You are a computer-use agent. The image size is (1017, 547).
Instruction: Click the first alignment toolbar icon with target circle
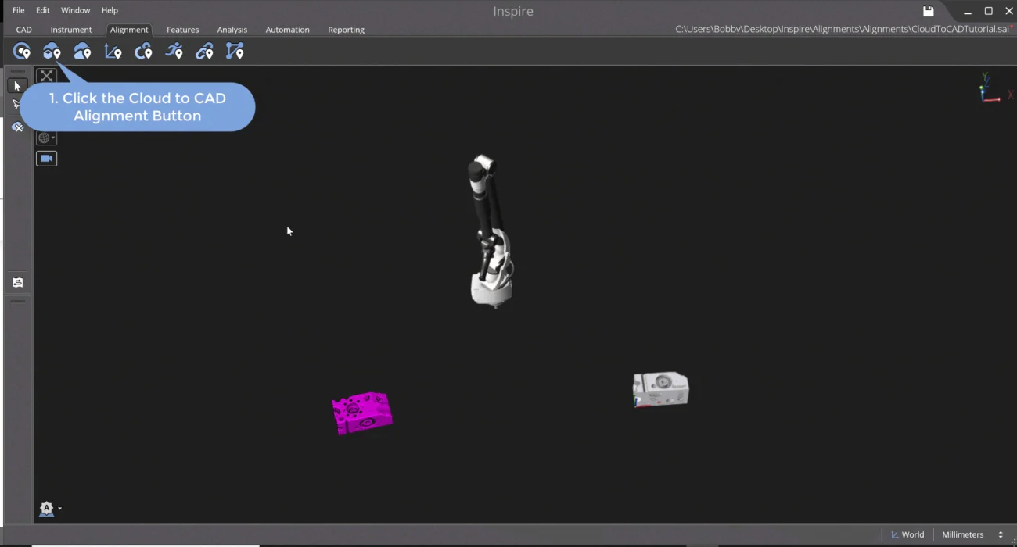point(22,52)
